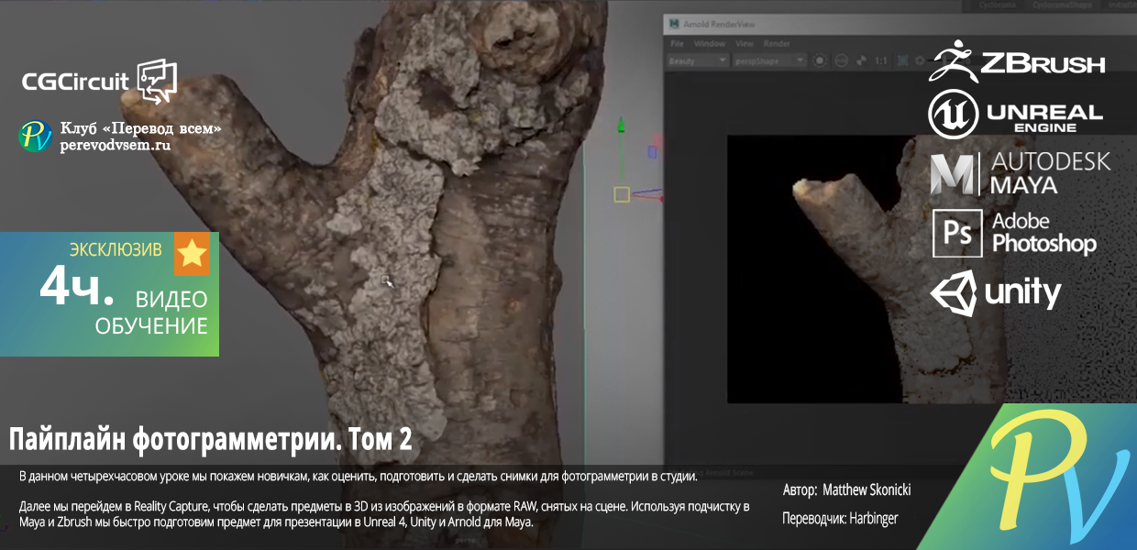Click the 'Клуб «Перевод всем»' text

[140, 128]
